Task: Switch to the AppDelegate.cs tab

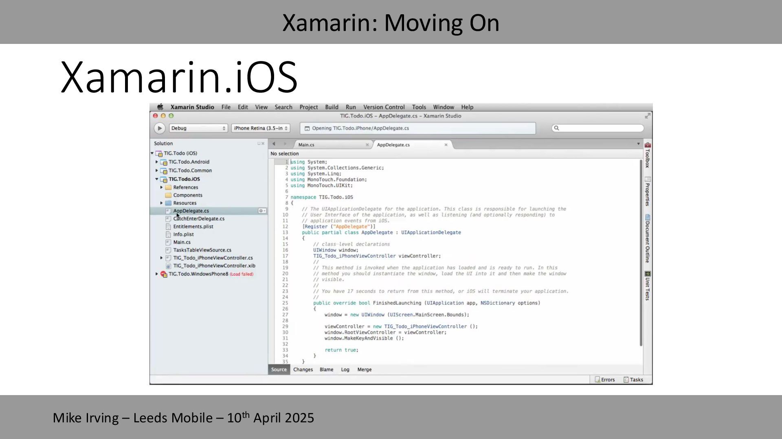Action: 411,145
